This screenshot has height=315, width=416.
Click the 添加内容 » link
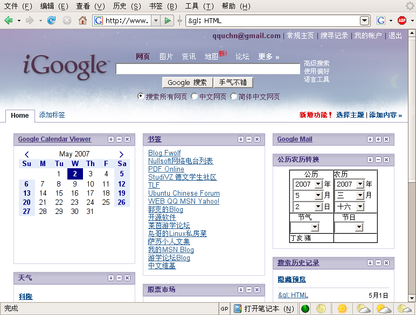[385, 115]
